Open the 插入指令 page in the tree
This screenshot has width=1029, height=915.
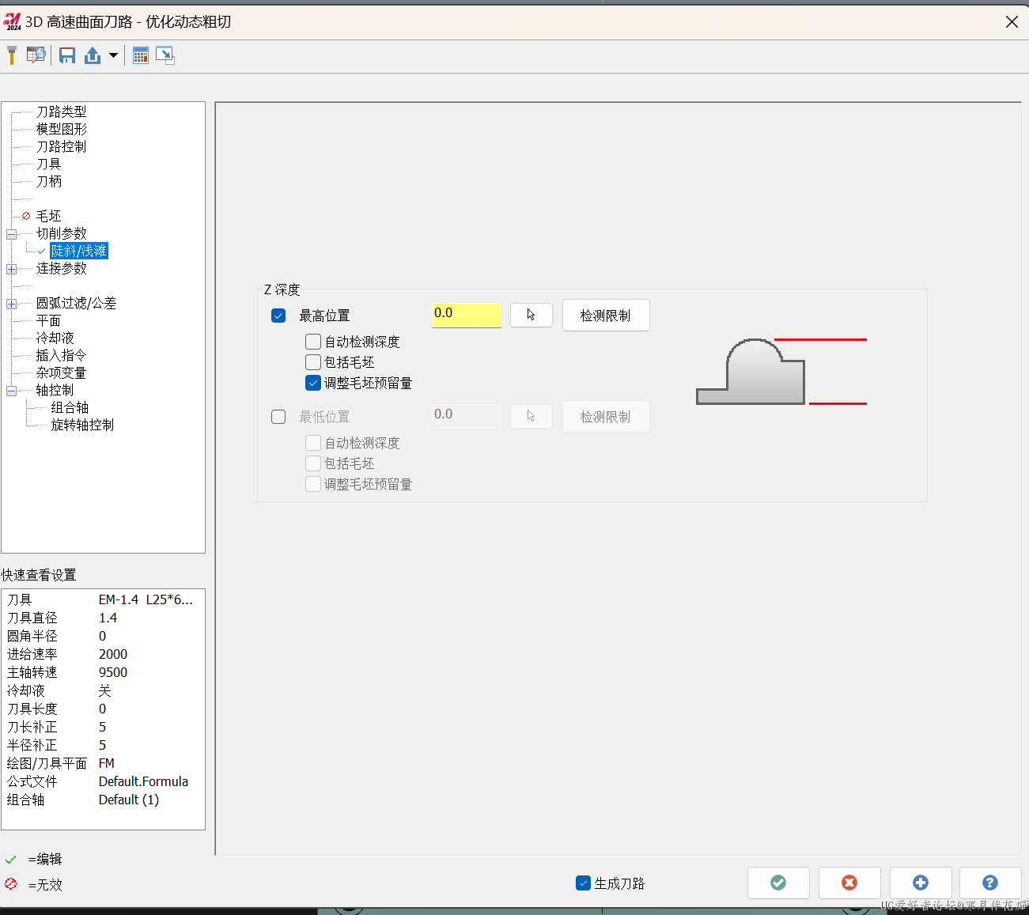click(61, 355)
